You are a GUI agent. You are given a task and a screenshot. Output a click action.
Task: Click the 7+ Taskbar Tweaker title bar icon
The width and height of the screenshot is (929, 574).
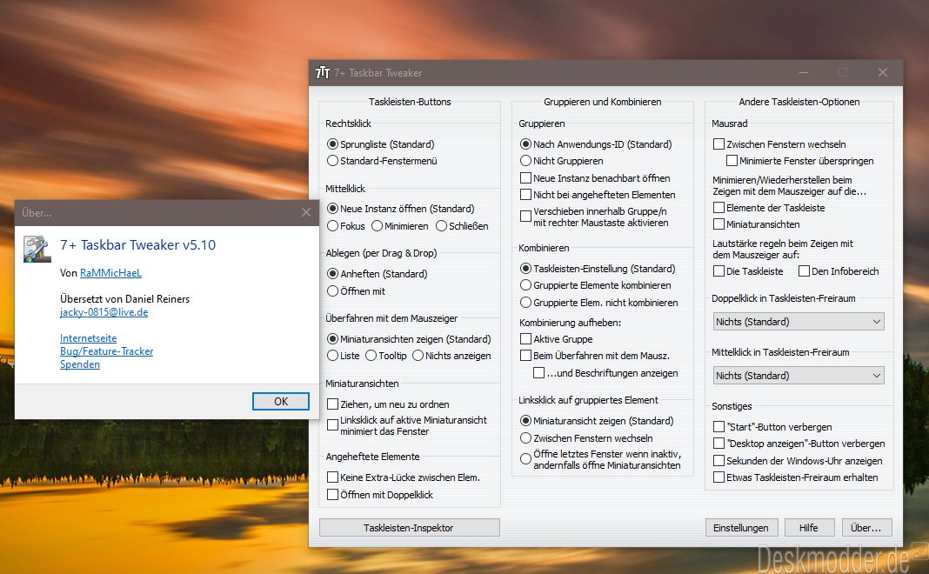[323, 73]
